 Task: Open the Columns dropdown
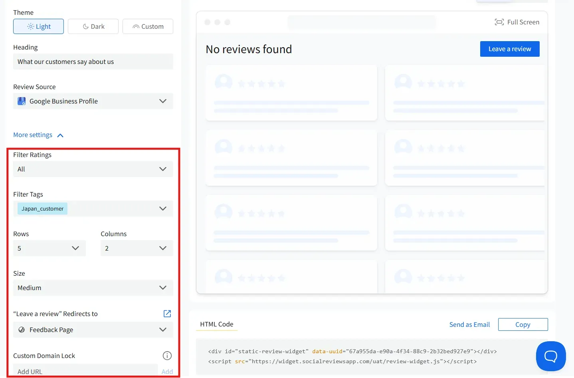pyautogui.click(x=137, y=248)
